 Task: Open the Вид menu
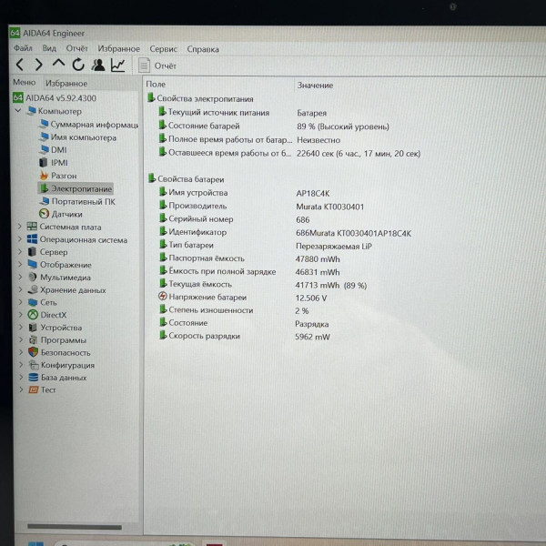click(x=49, y=48)
